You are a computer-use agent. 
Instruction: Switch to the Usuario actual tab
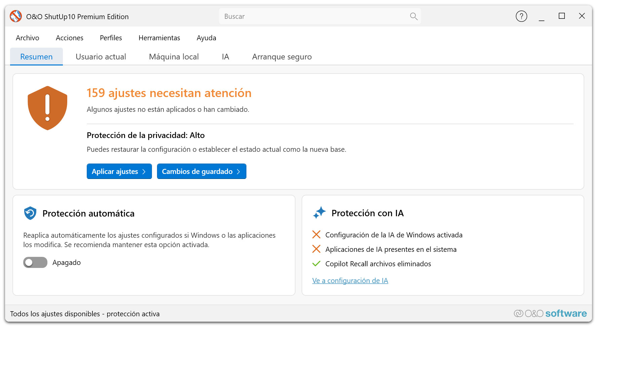[x=101, y=56]
